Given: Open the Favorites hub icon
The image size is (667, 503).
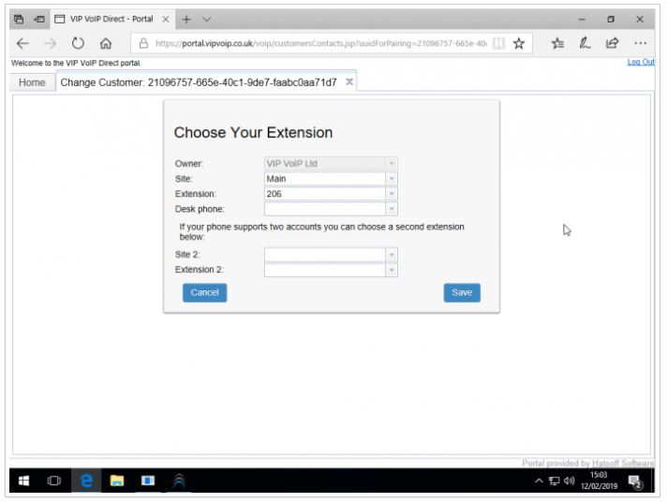Looking at the screenshot, I should [557, 43].
